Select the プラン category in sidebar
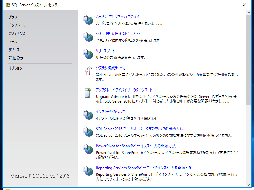Screen dimensions: 254x190 click(13, 17)
